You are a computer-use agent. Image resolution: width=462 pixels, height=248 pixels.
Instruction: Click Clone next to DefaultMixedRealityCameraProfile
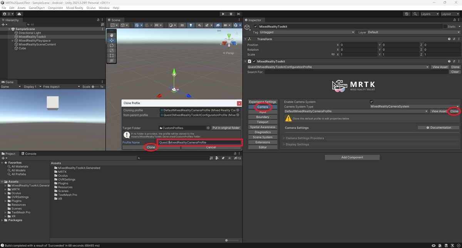coord(454,111)
